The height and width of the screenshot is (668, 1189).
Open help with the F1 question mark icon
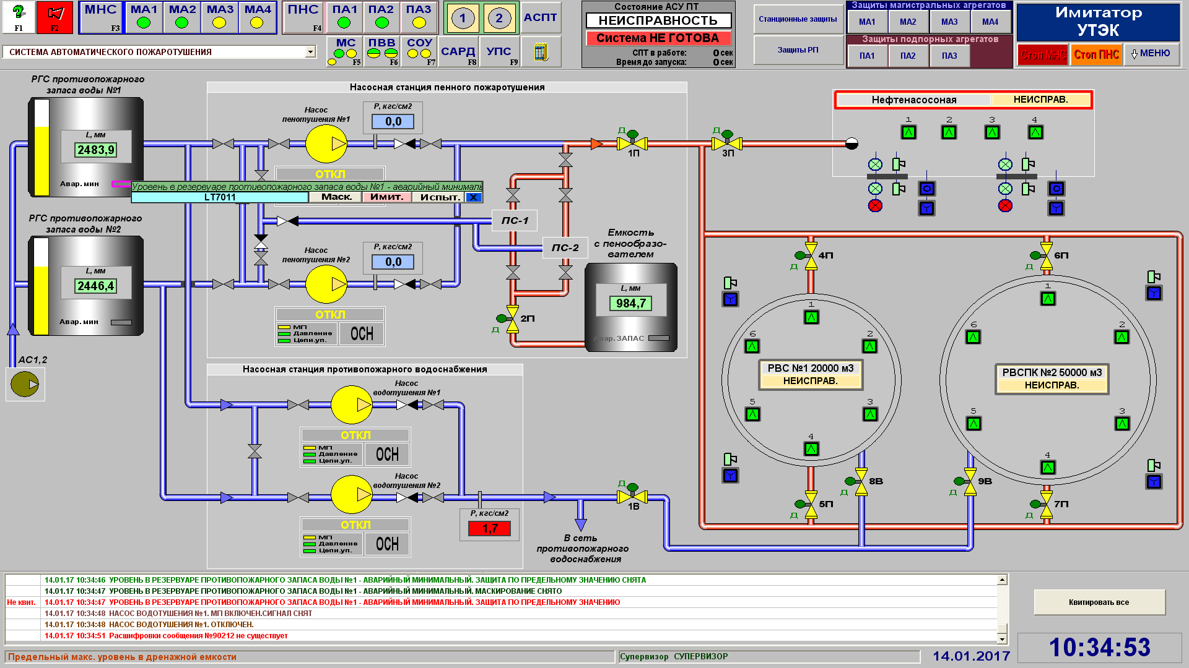19,17
